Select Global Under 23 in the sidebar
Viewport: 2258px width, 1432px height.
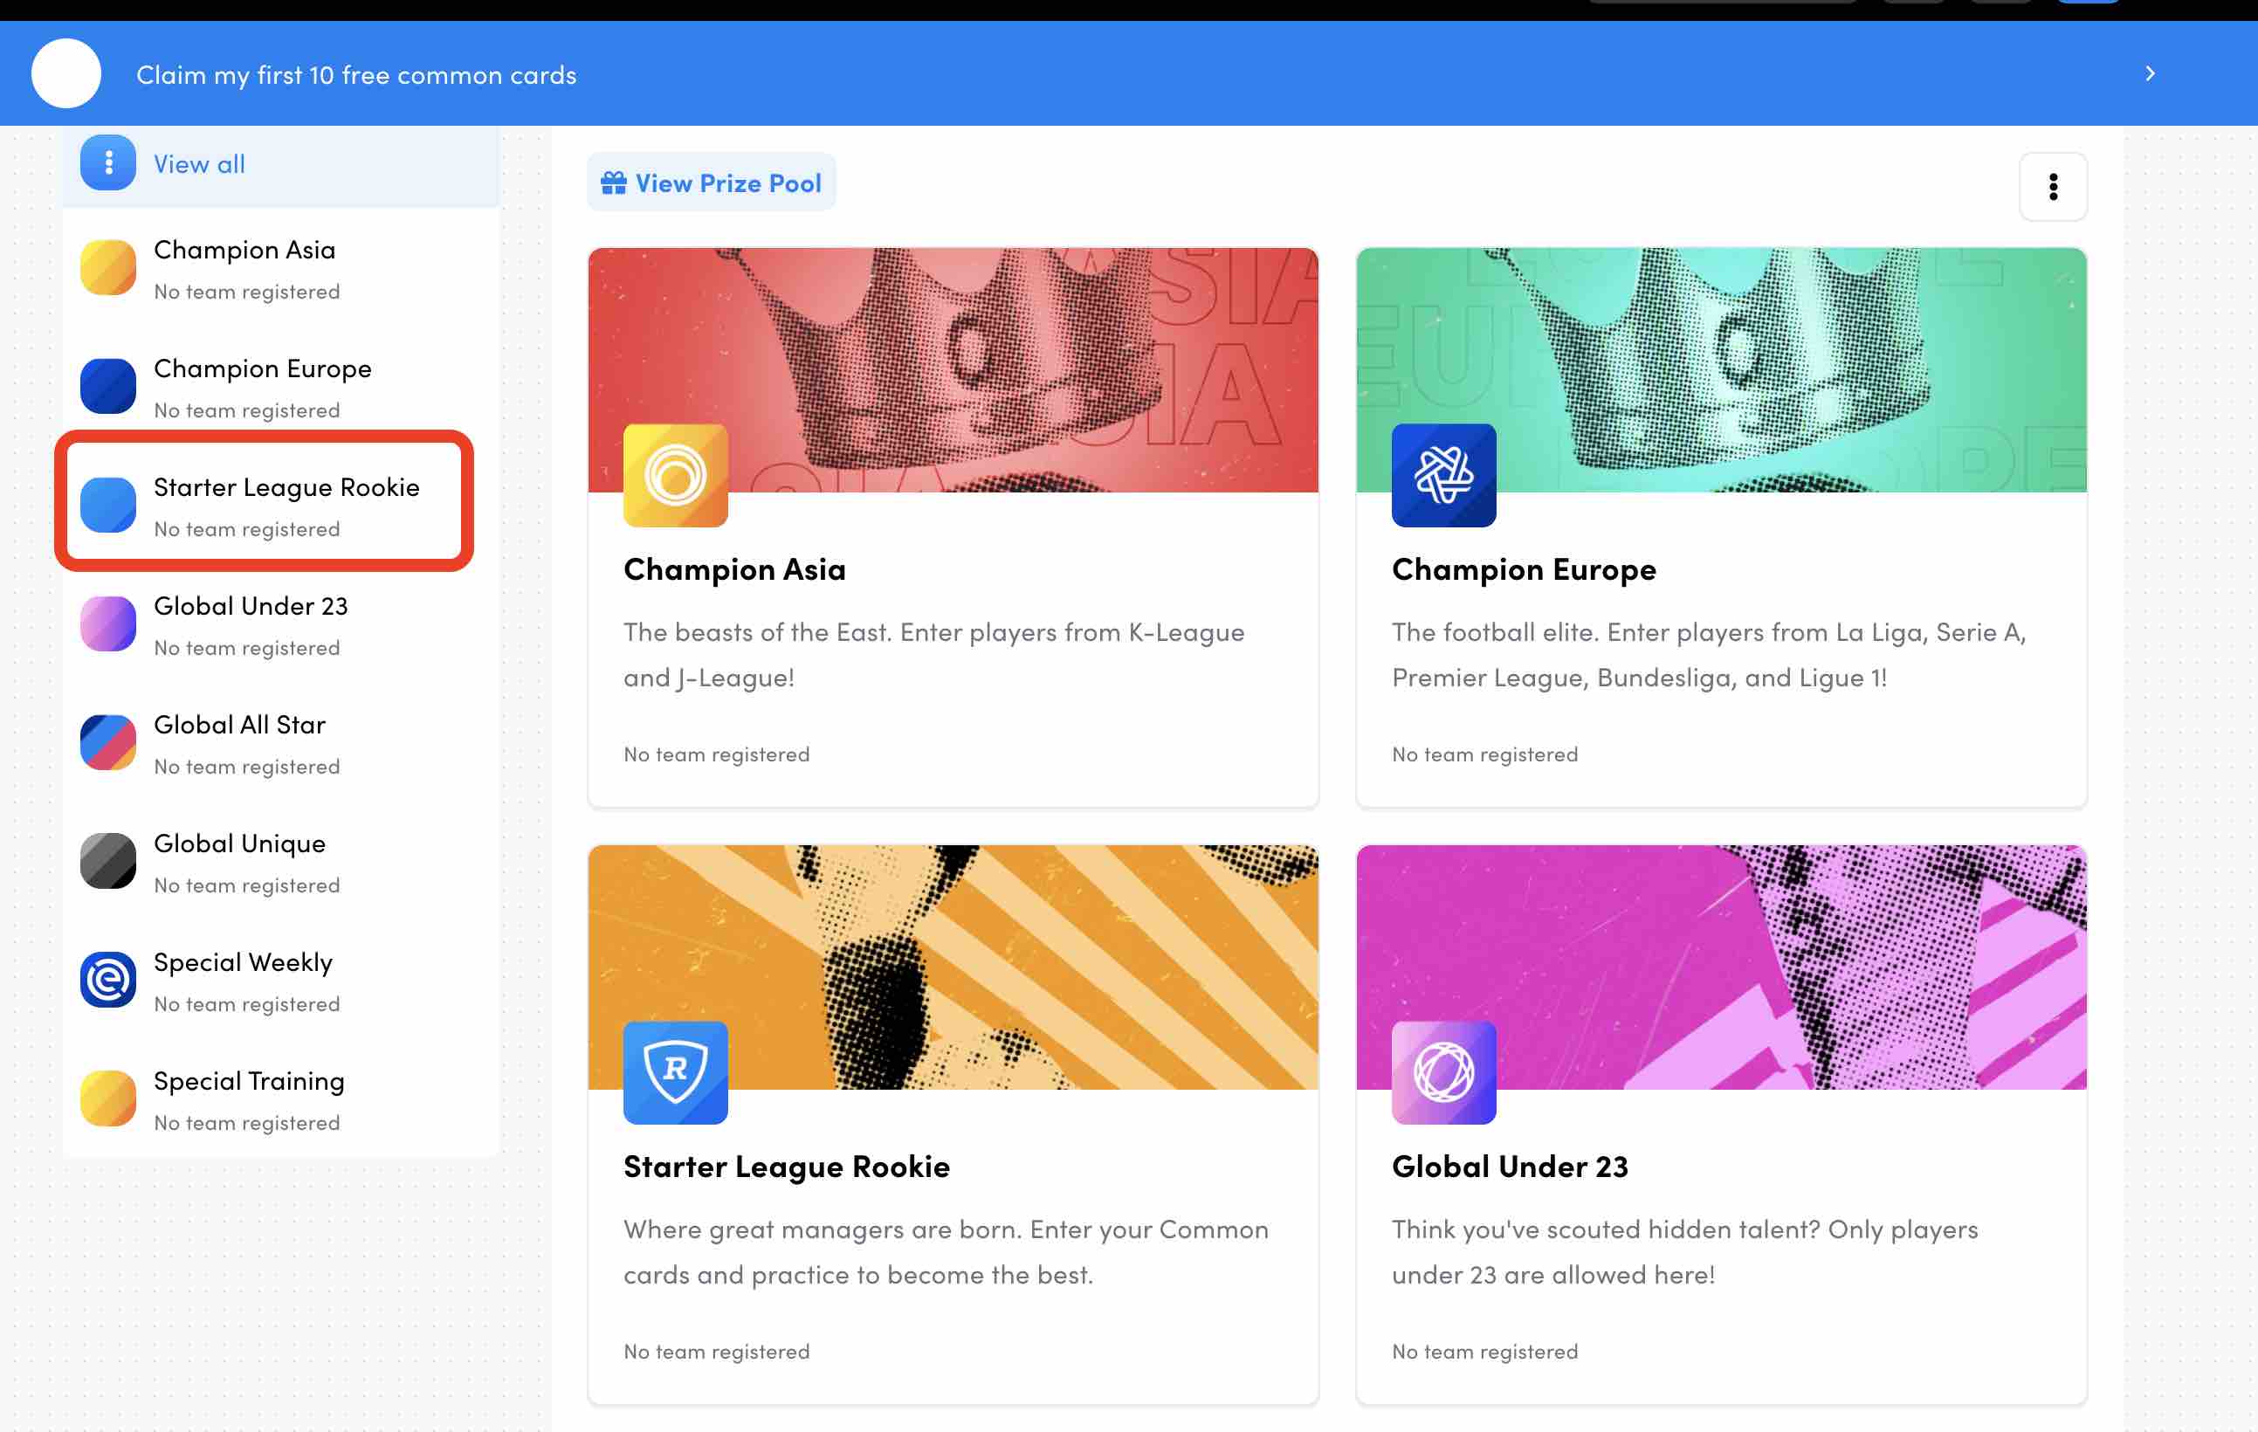(x=280, y=624)
